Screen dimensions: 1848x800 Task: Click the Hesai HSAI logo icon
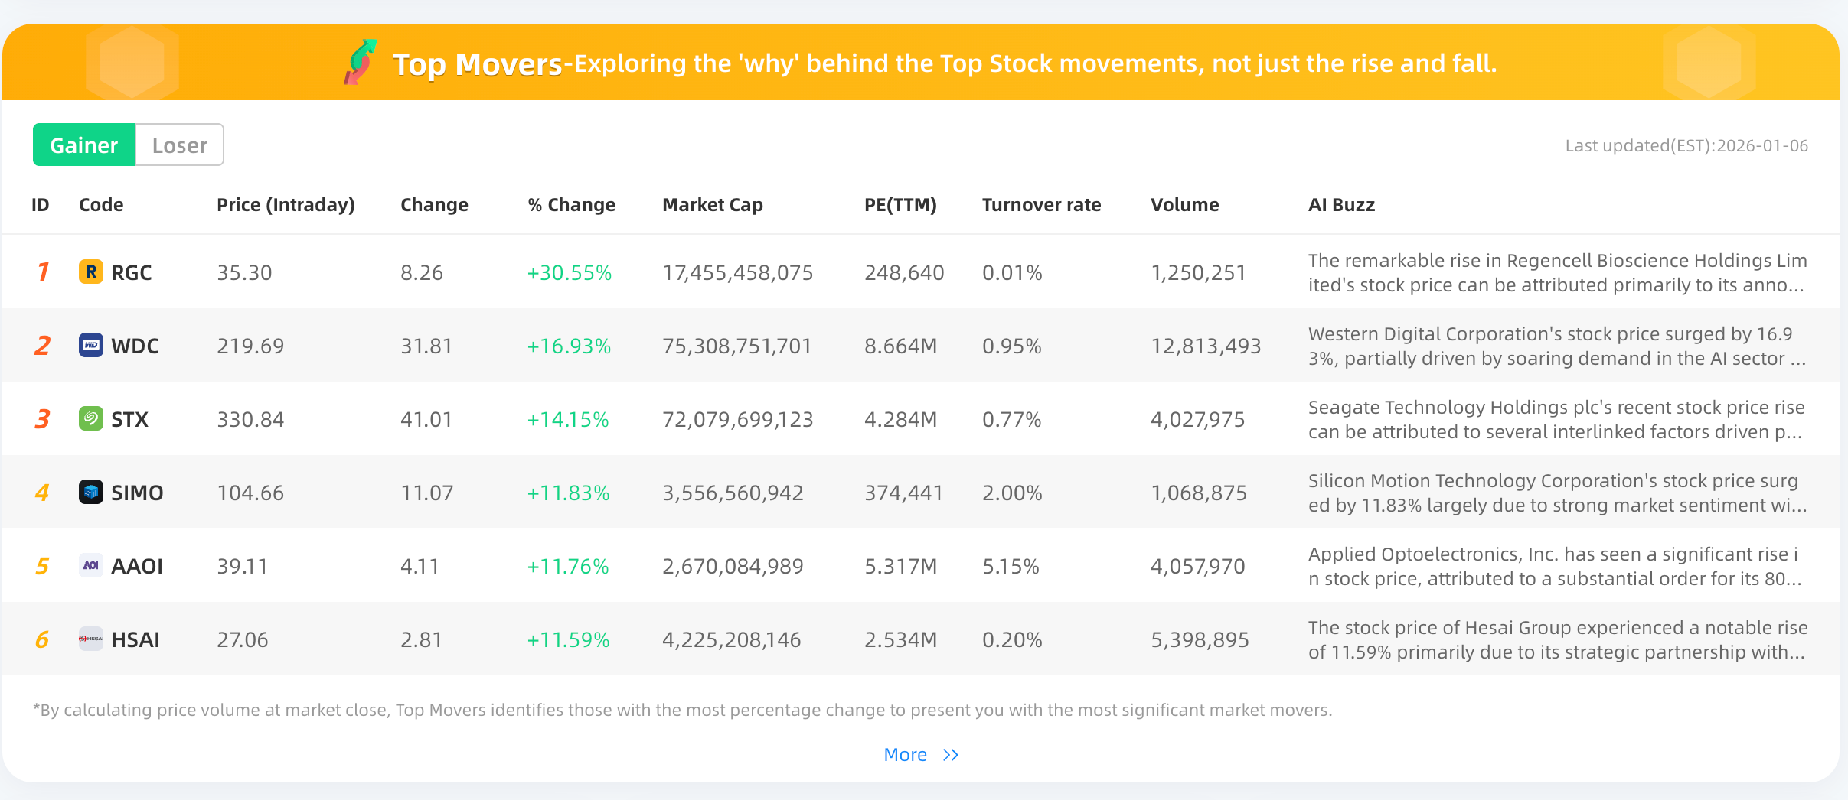[x=90, y=639]
